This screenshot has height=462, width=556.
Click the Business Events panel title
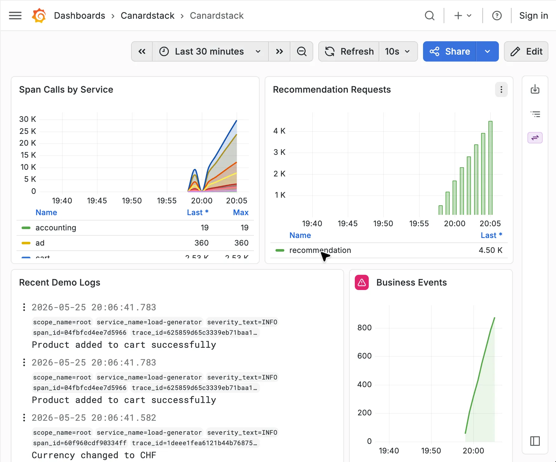click(x=412, y=282)
